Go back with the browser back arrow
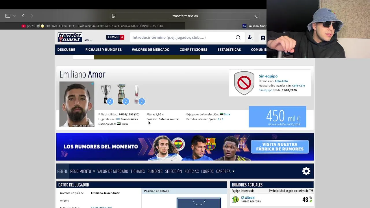 pyautogui.click(x=23, y=16)
